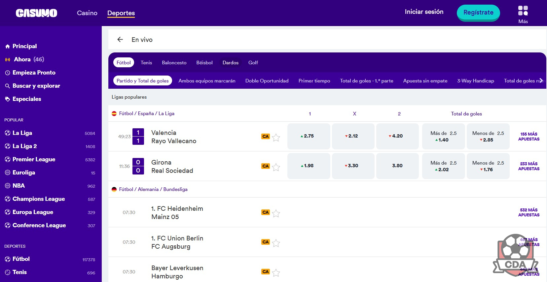Click Iniciar sesión
The image size is (547, 282).
point(424,12)
